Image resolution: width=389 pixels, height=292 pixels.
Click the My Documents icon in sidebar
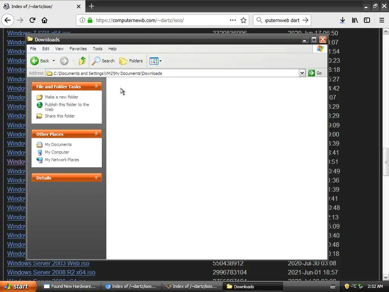tap(40, 144)
